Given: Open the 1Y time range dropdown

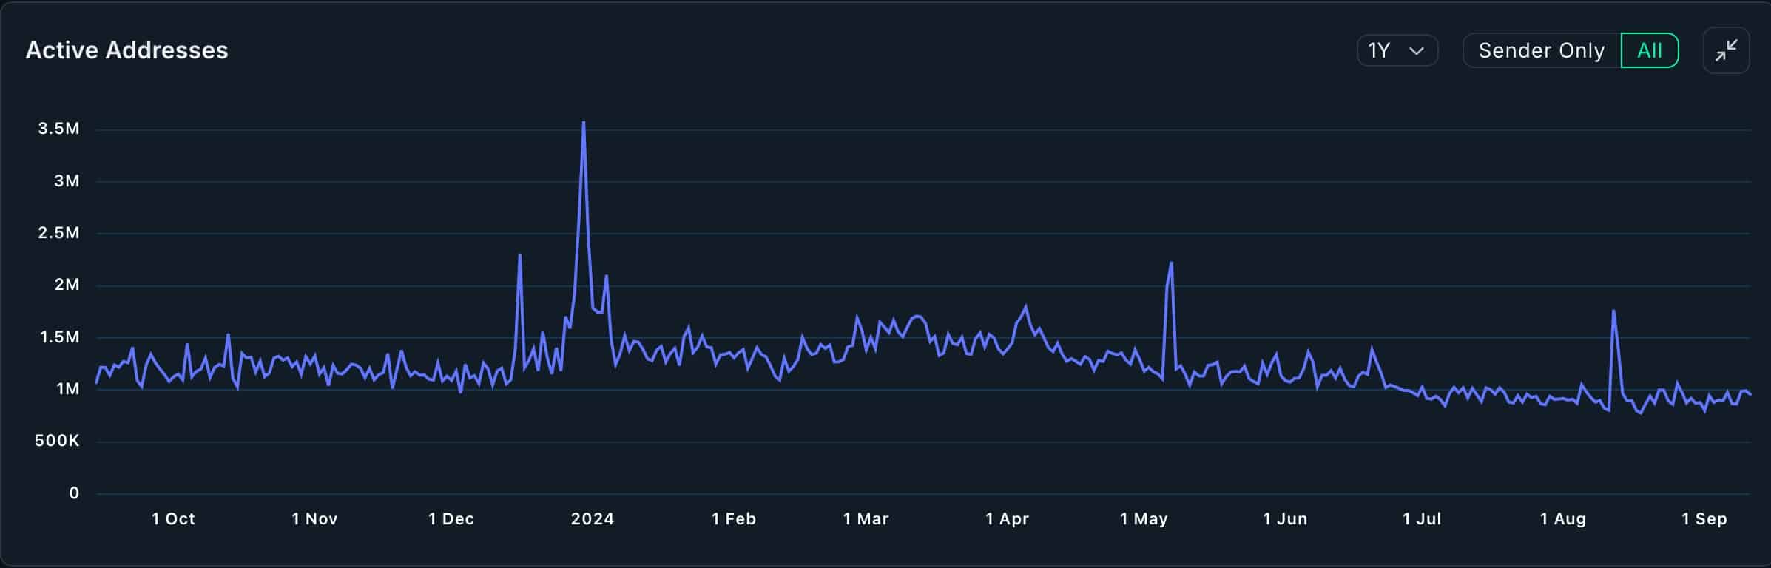Looking at the screenshot, I should [1397, 50].
